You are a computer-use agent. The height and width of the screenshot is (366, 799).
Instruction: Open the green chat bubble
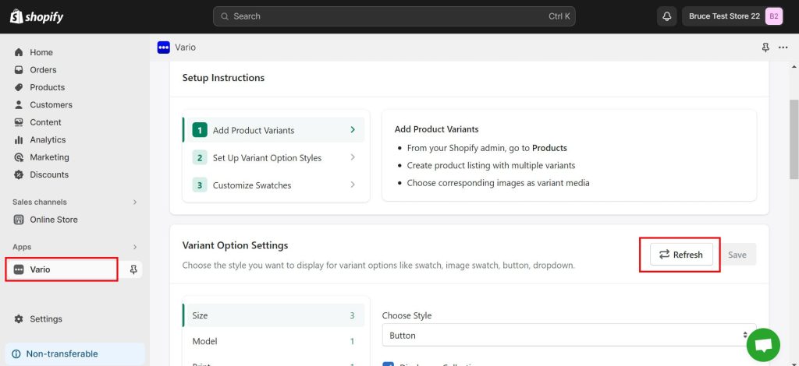[x=763, y=345]
